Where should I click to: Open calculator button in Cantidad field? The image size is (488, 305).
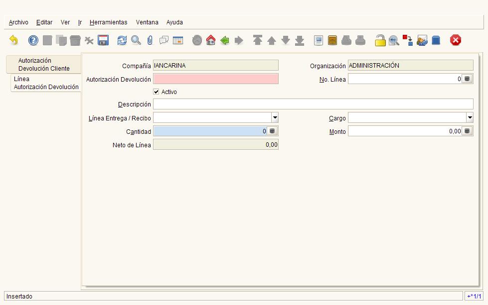point(272,131)
